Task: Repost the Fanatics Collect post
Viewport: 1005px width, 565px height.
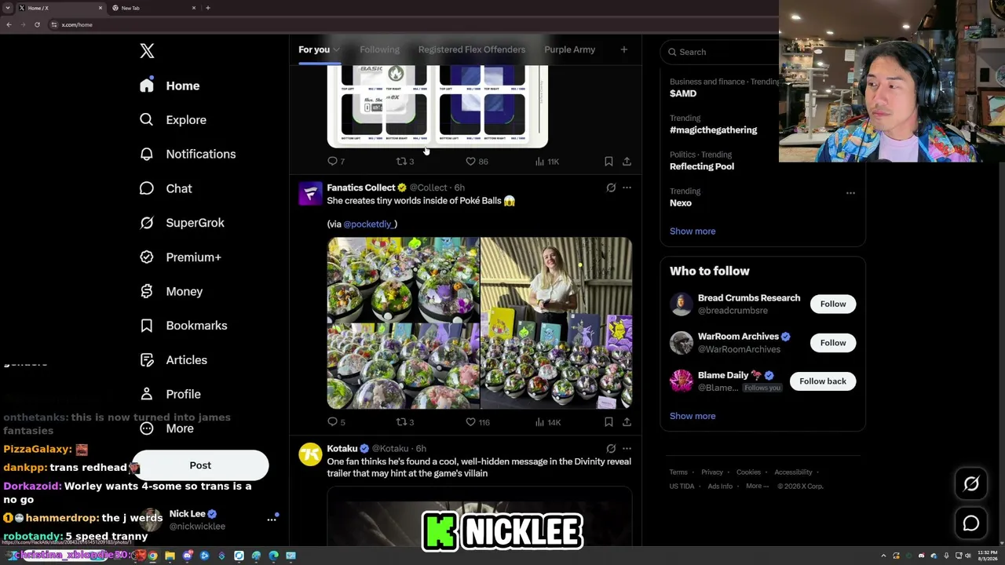Action: [x=405, y=422]
